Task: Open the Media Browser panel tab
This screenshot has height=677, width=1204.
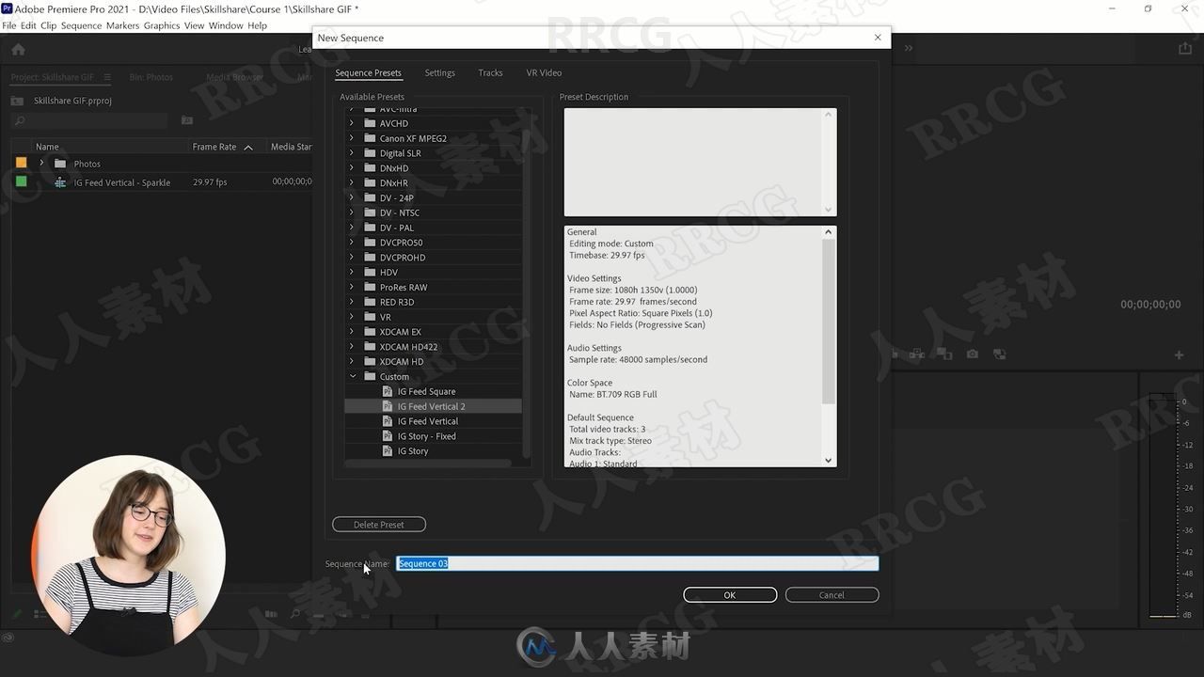Action: (x=235, y=77)
